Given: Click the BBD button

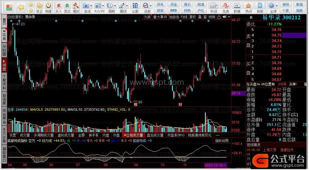Looking at the screenshot, I should (x=173, y=11).
